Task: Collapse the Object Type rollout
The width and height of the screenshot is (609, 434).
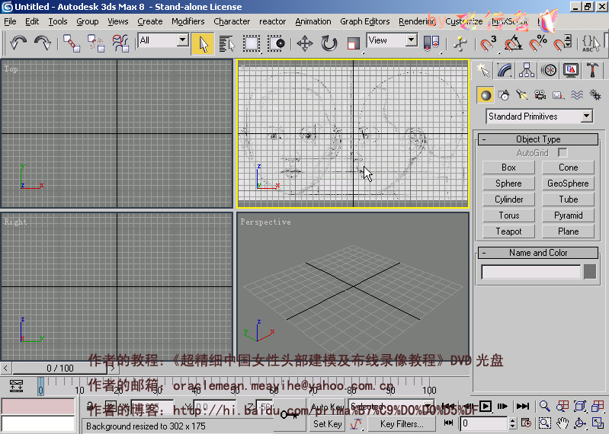Action: [x=538, y=139]
